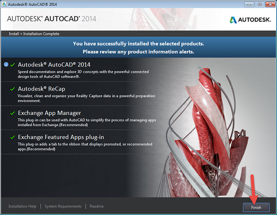This screenshot has height=215, width=277.
Task: Click the checkmark beside Exchange Featured Apps plug-in
Action: point(13,137)
